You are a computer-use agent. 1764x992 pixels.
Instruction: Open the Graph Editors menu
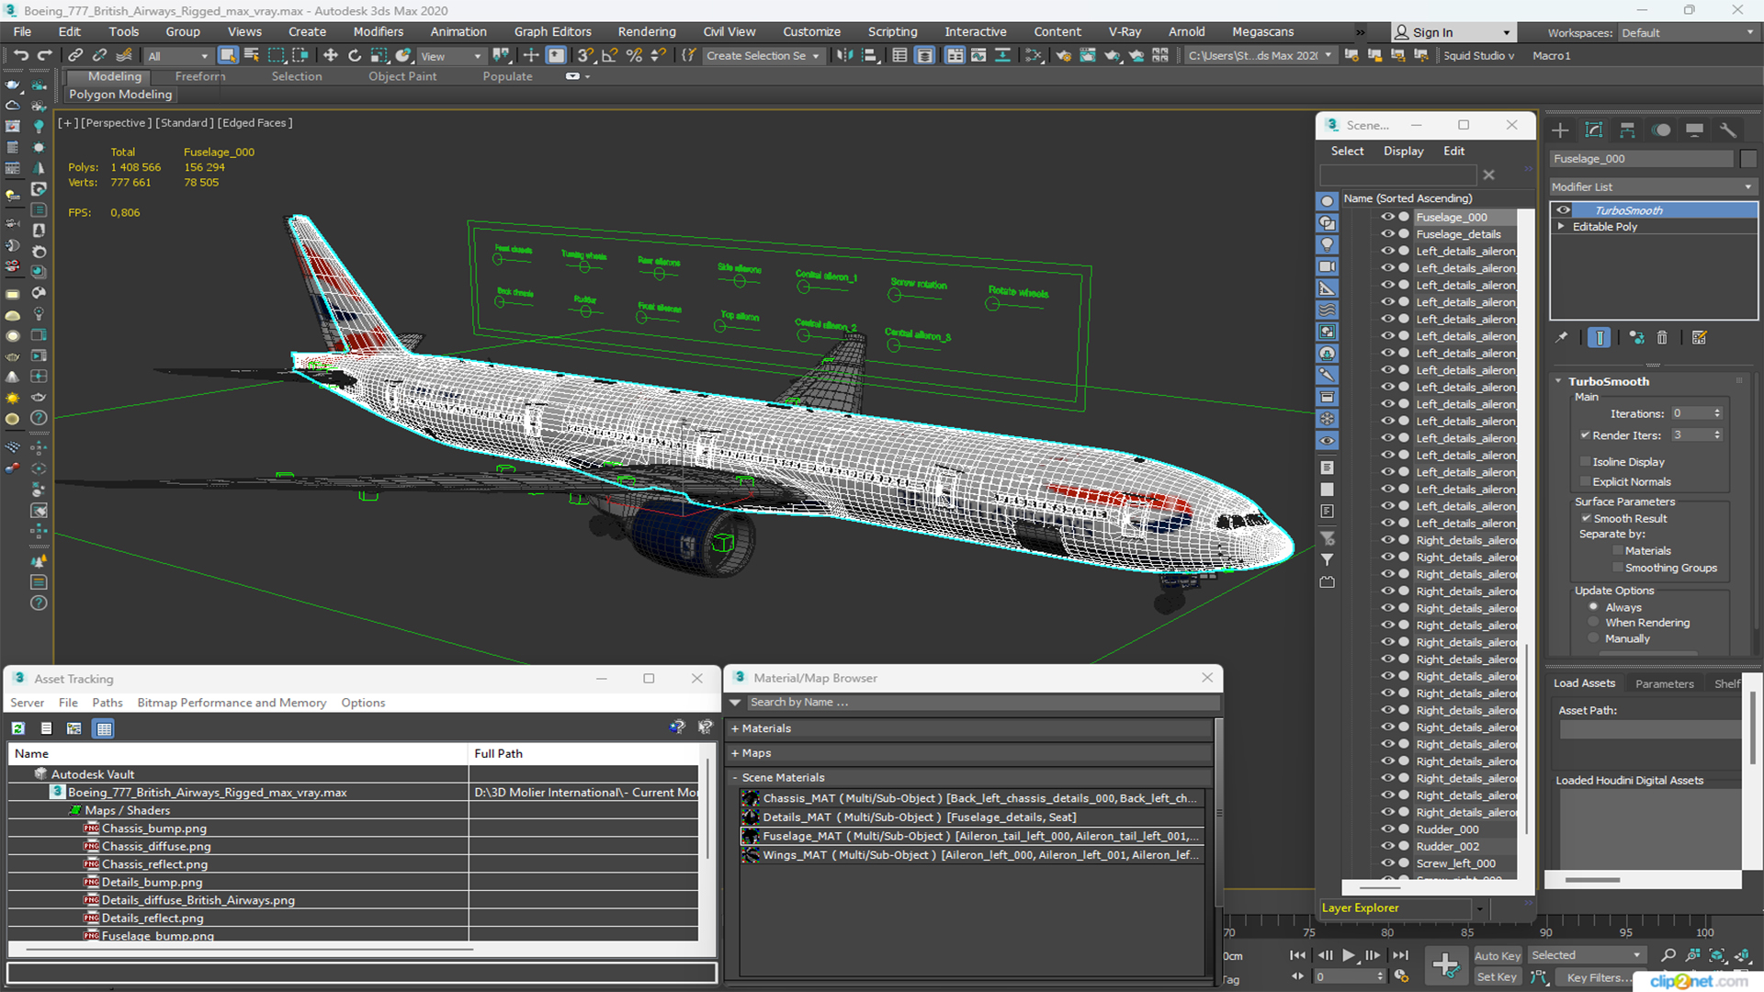point(553,32)
